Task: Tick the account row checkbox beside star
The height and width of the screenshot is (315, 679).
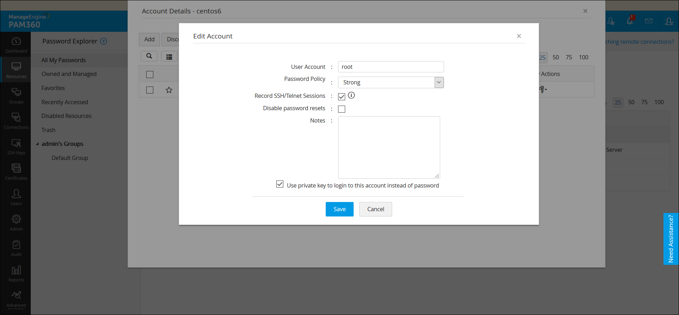Action: [150, 90]
